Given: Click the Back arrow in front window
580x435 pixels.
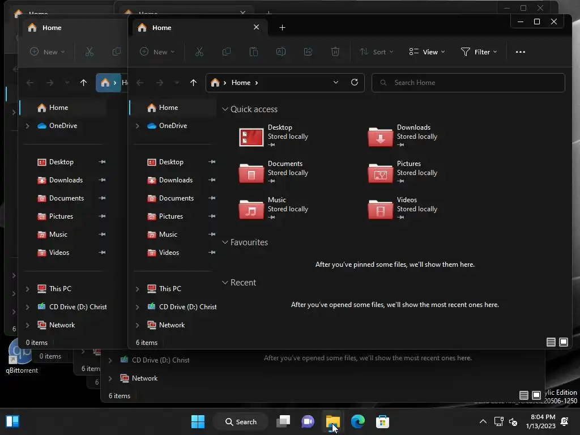Looking at the screenshot, I should click(x=140, y=83).
